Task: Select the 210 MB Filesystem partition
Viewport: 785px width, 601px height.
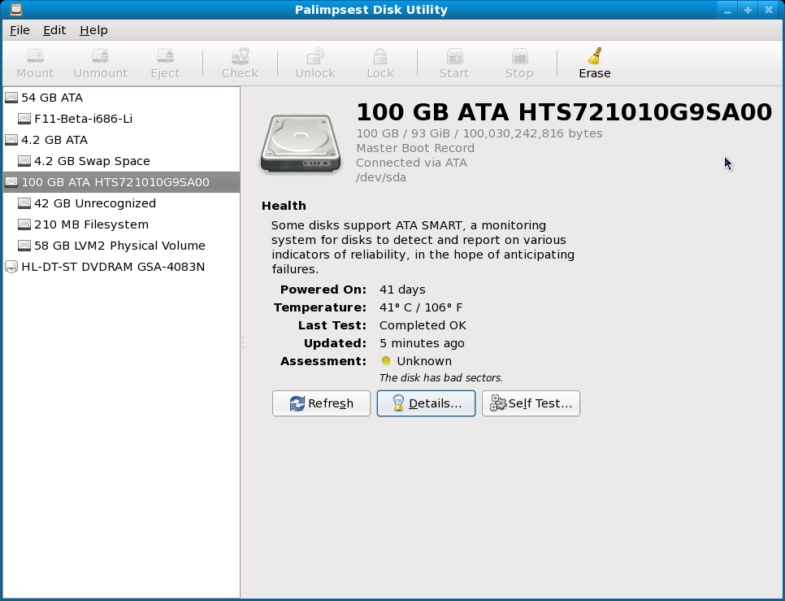Action: tap(121, 224)
